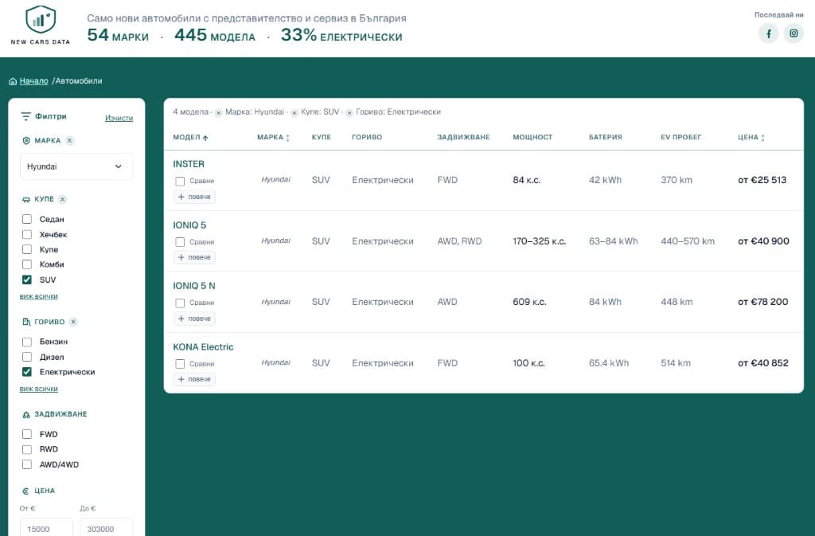The image size is (815, 536).
Task: Click the Задвижване column header
Action: tap(464, 137)
